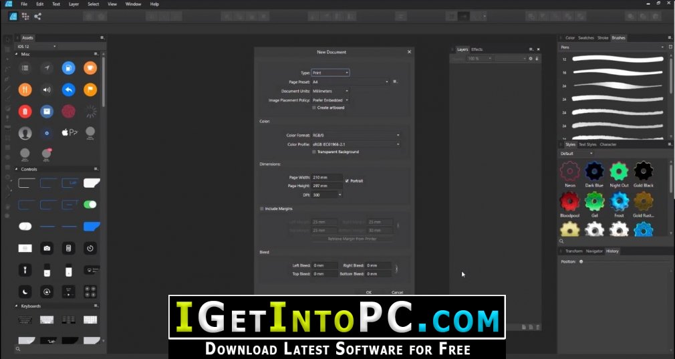Open the document Type dropdown
Viewport: 675px width, 359px height.
[x=330, y=73]
